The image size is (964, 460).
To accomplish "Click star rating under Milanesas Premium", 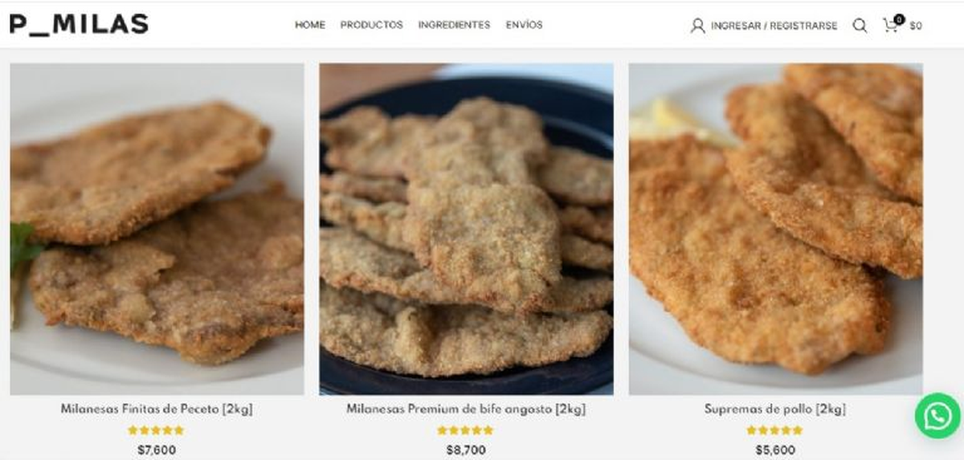I will pos(465,430).
